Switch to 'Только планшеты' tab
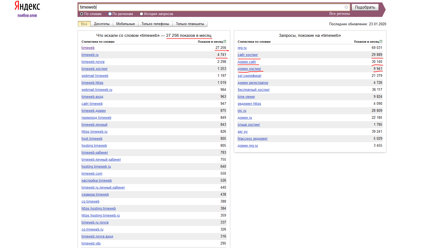The image size is (442, 248). 190,24
